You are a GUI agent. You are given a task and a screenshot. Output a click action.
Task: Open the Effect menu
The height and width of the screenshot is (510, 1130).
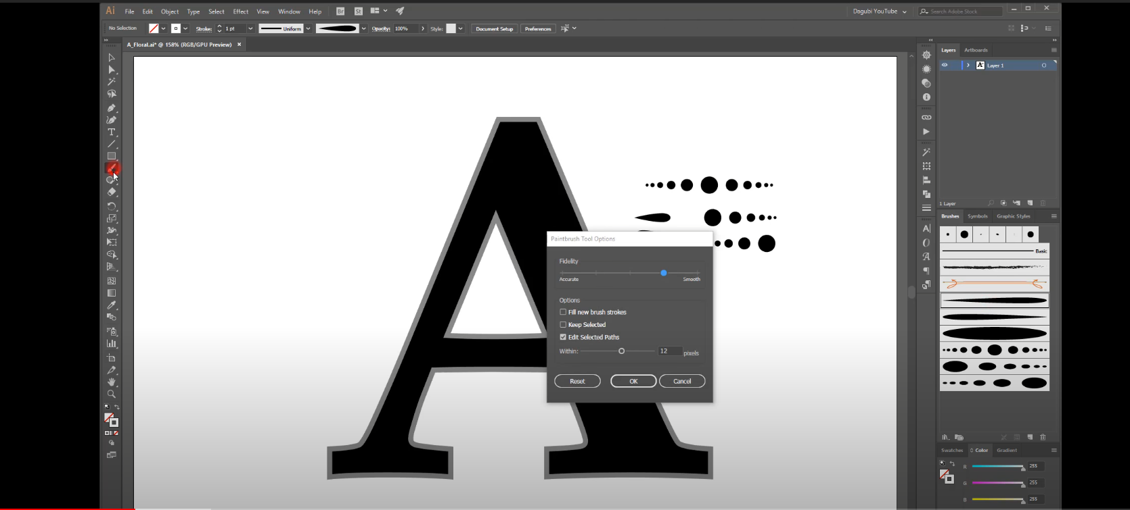240,11
